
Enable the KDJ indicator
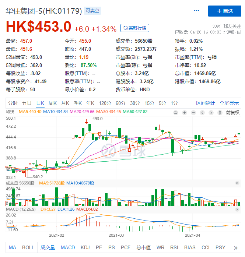tap(85, 247)
